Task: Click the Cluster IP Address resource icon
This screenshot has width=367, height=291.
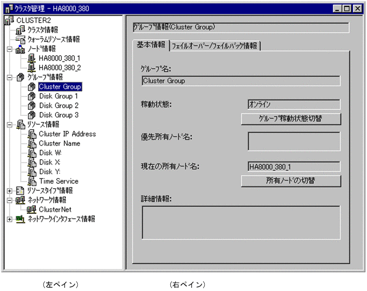Action: [x=32, y=134]
